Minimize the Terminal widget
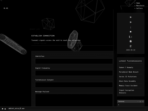148x111 pixels. [x=138, y=101]
